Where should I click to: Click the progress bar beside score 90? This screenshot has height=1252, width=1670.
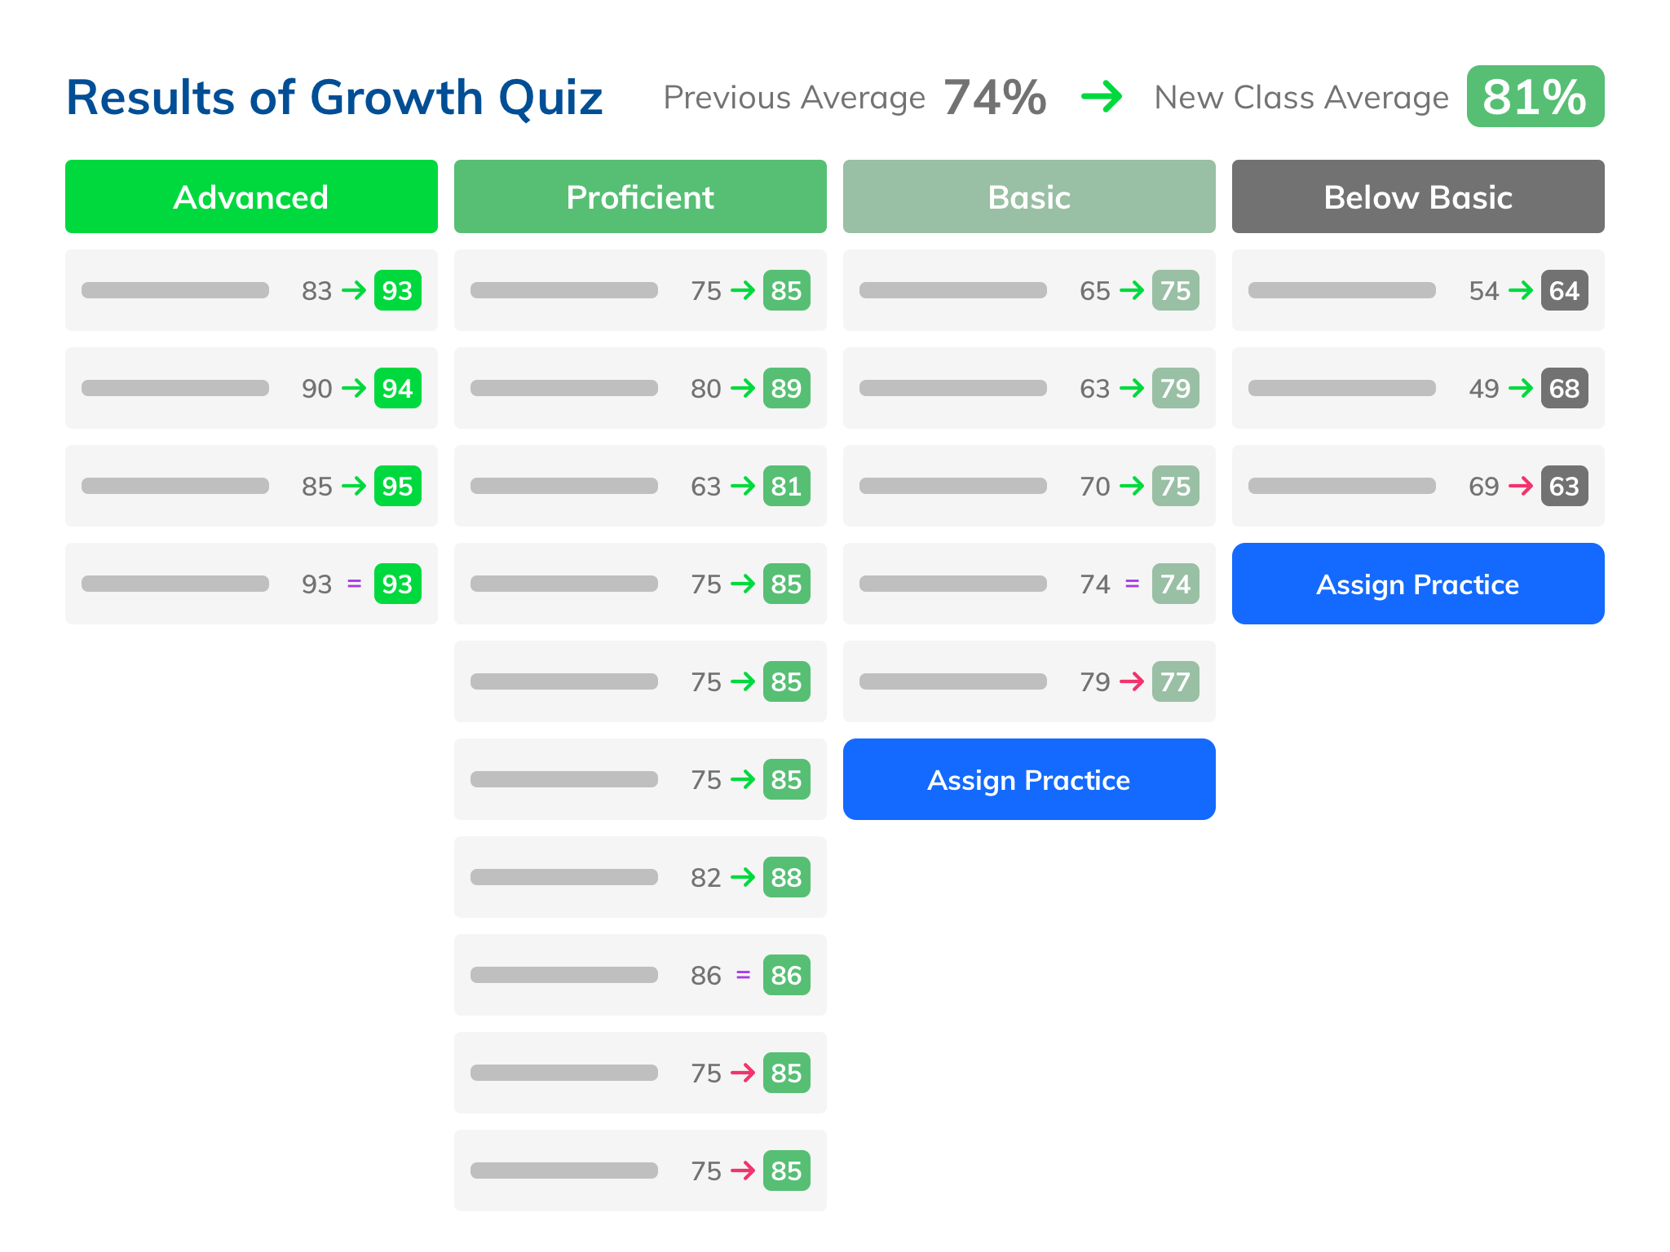pos(175,388)
